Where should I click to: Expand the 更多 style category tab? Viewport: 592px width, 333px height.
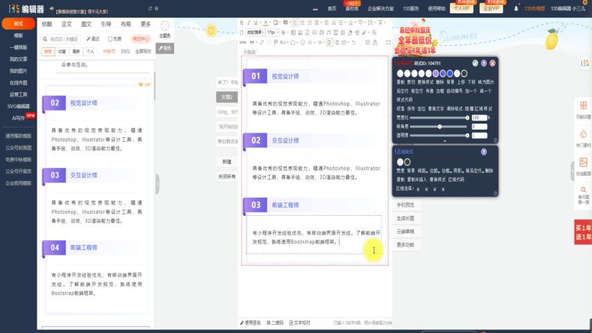tap(146, 24)
